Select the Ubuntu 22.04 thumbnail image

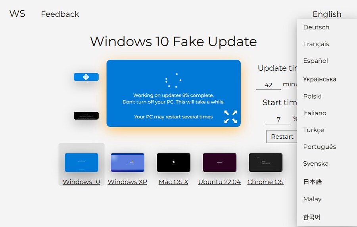219,162
